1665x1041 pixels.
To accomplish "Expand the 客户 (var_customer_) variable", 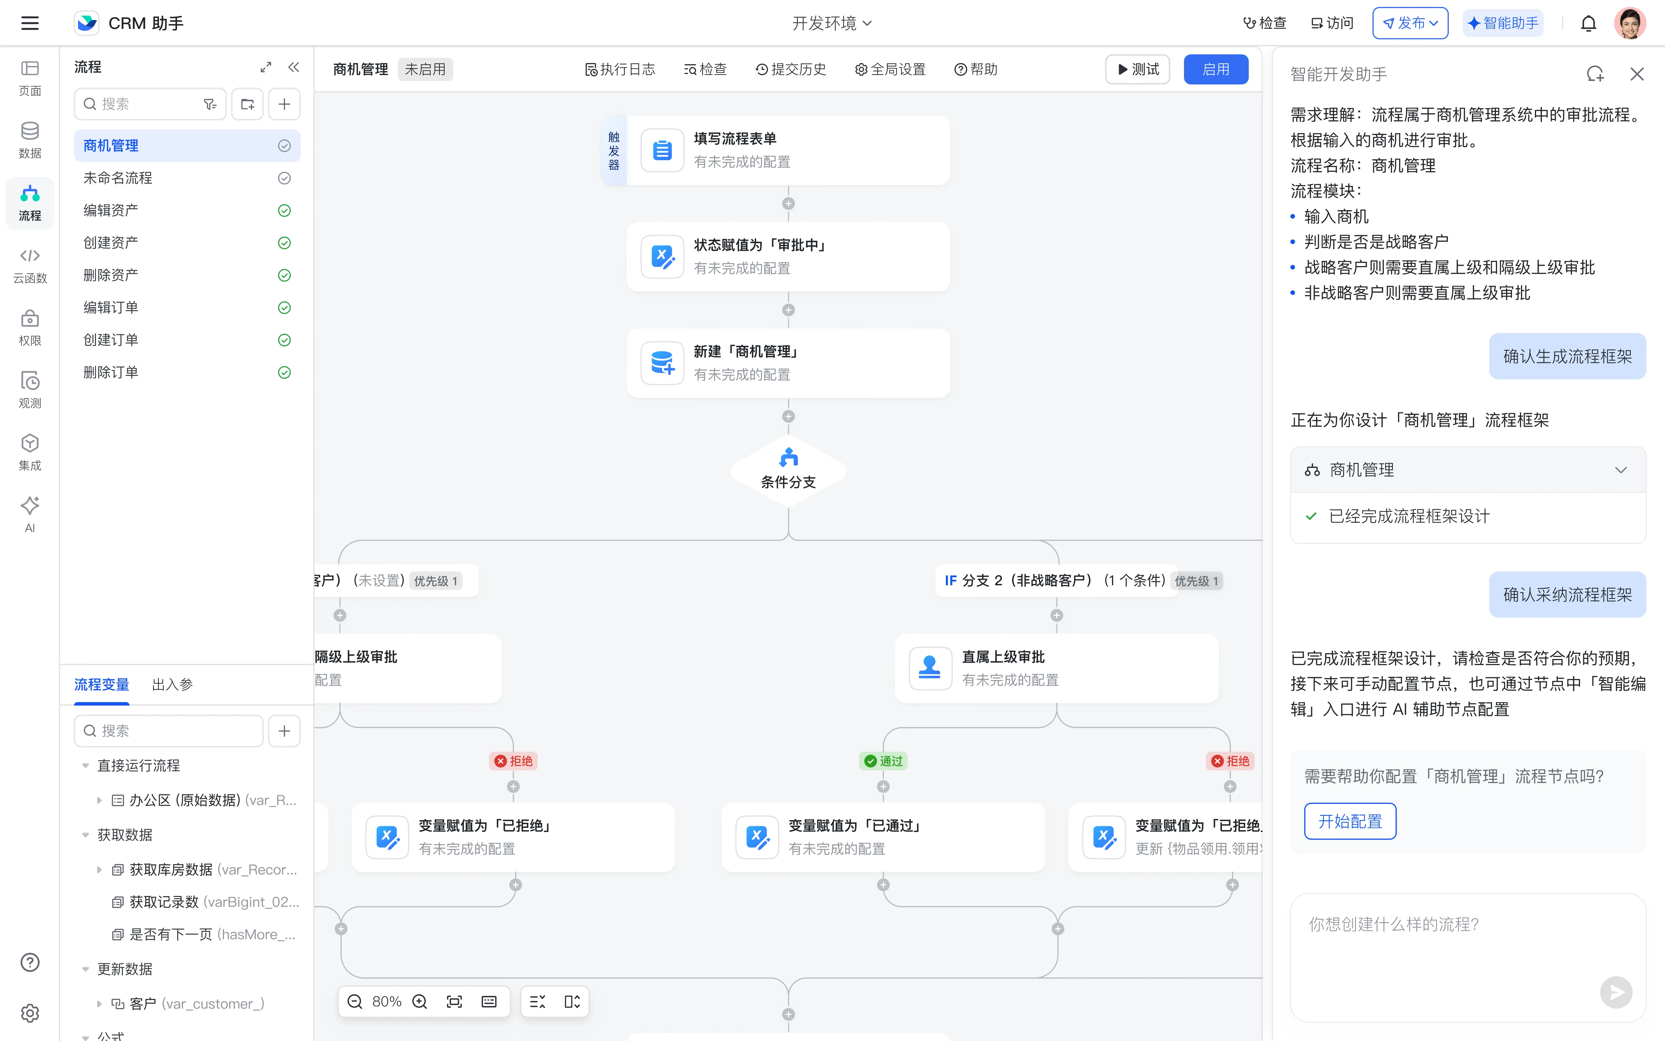I will point(99,1004).
